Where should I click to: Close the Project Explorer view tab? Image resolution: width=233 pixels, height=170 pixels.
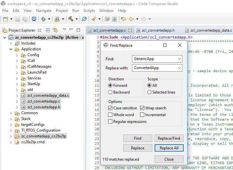pyautogui.click(x=39, y=30)
